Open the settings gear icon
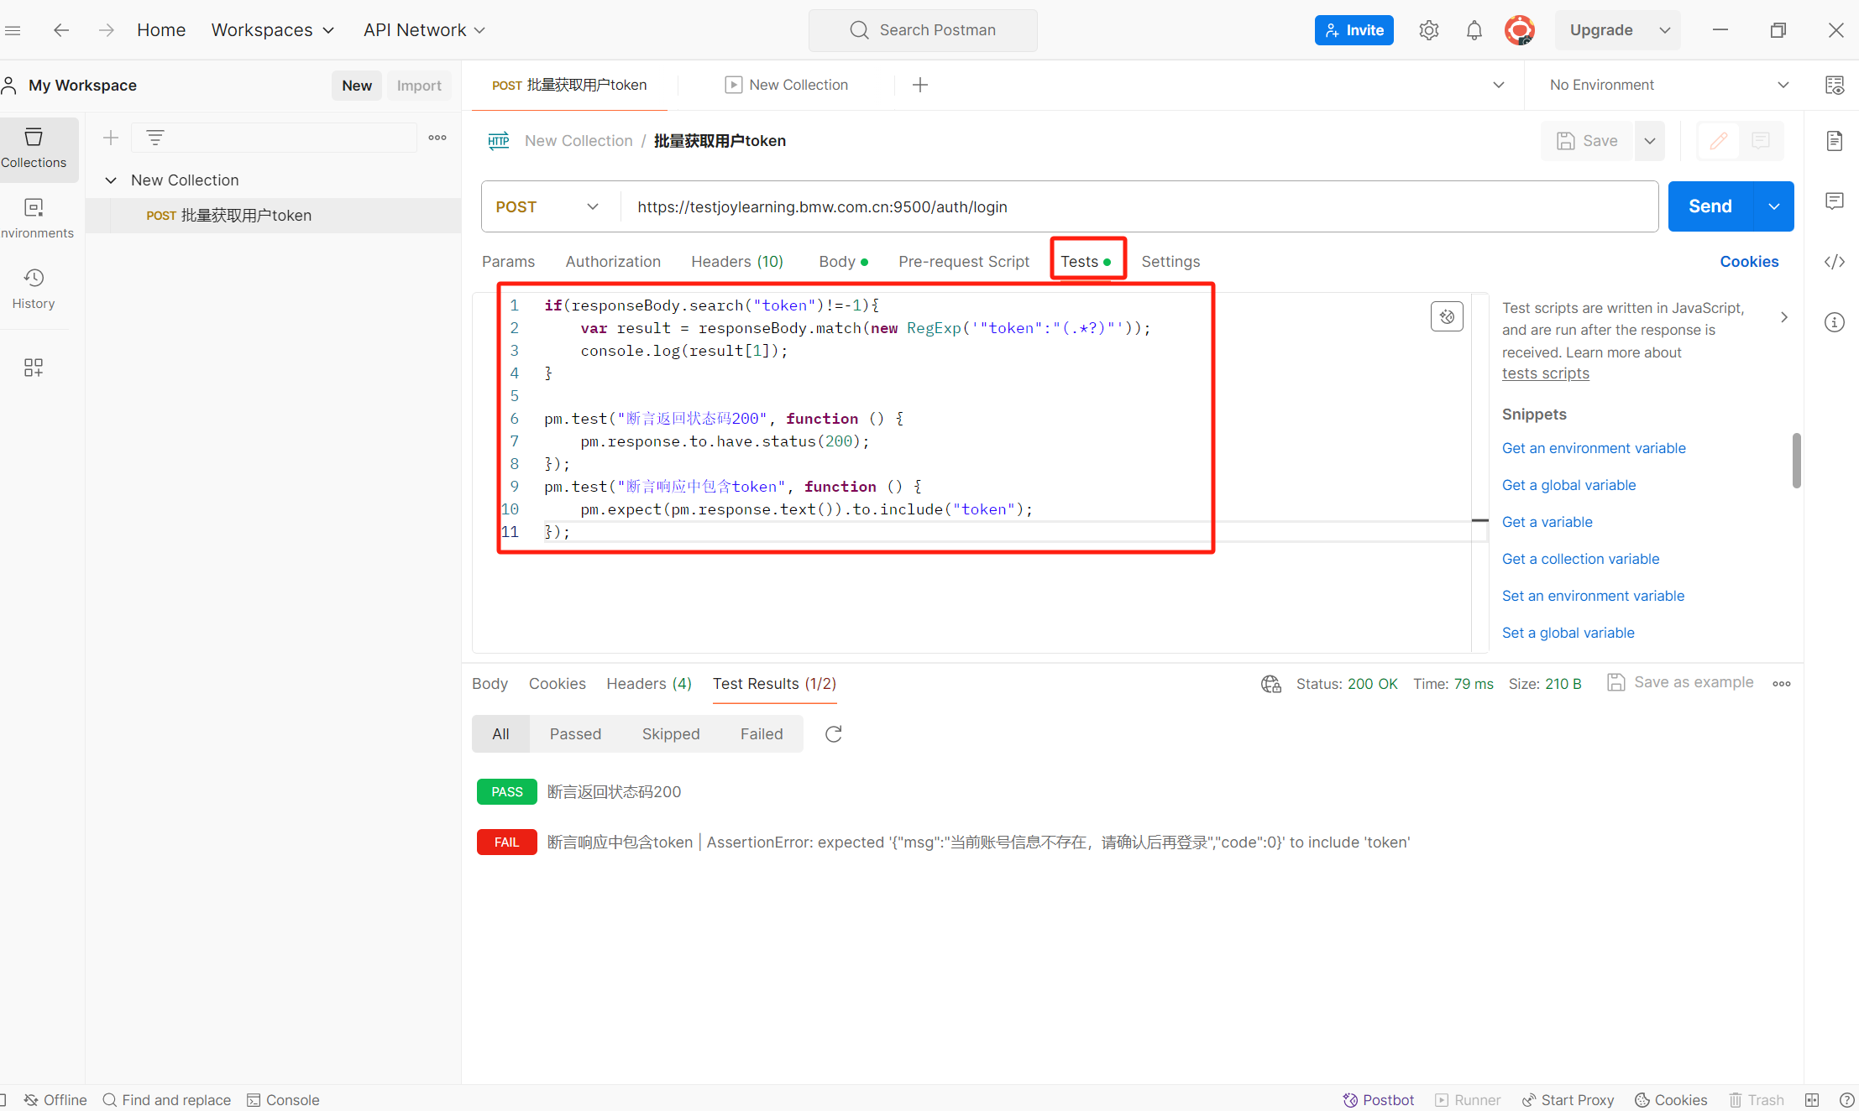 point(1428,30)
